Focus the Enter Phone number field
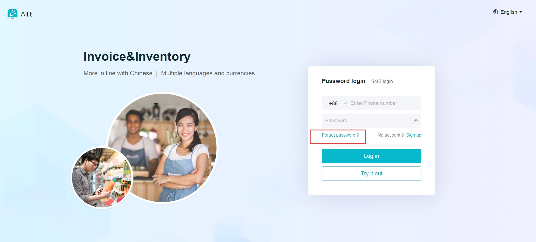Screen dimensions: 536x242 tap(385, 103)
